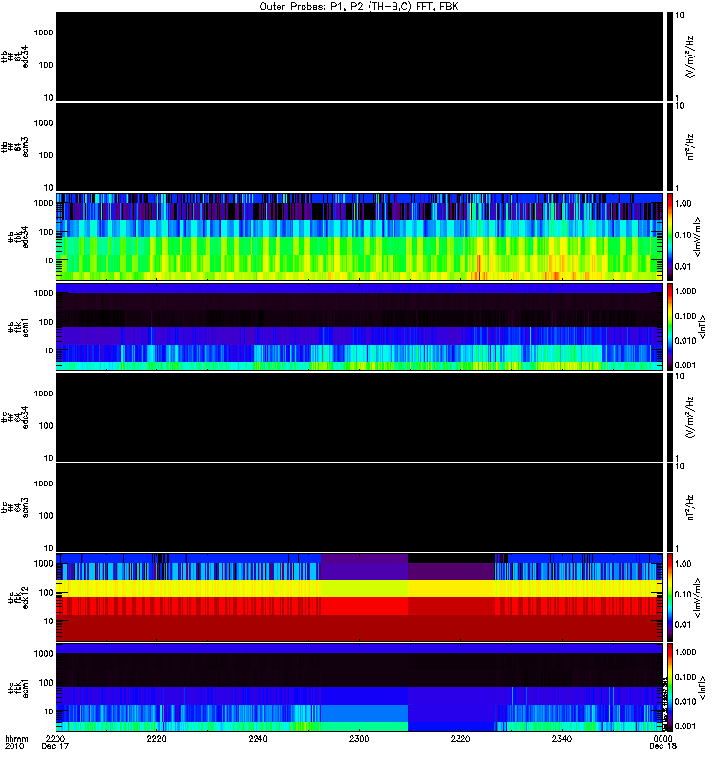Image resolution: width=718 pixels, height=766 pixels.
Task: Select the 2220 time tick label
Action: 156,738
